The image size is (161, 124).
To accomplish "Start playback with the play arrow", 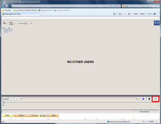I will click(17, 99).
